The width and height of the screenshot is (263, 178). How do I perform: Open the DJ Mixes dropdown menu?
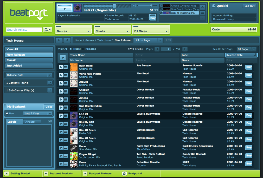click(151, 31)
